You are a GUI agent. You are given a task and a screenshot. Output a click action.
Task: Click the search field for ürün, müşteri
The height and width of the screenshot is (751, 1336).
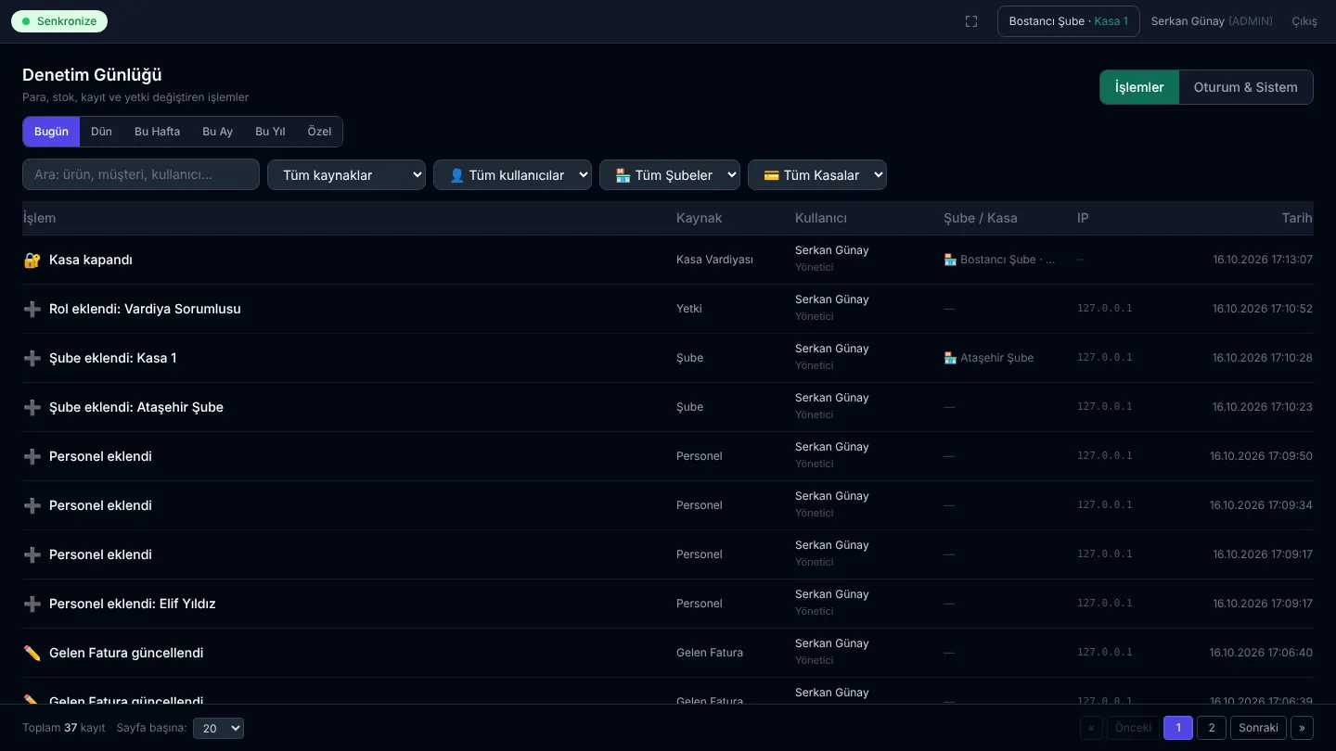coord(141,174)
